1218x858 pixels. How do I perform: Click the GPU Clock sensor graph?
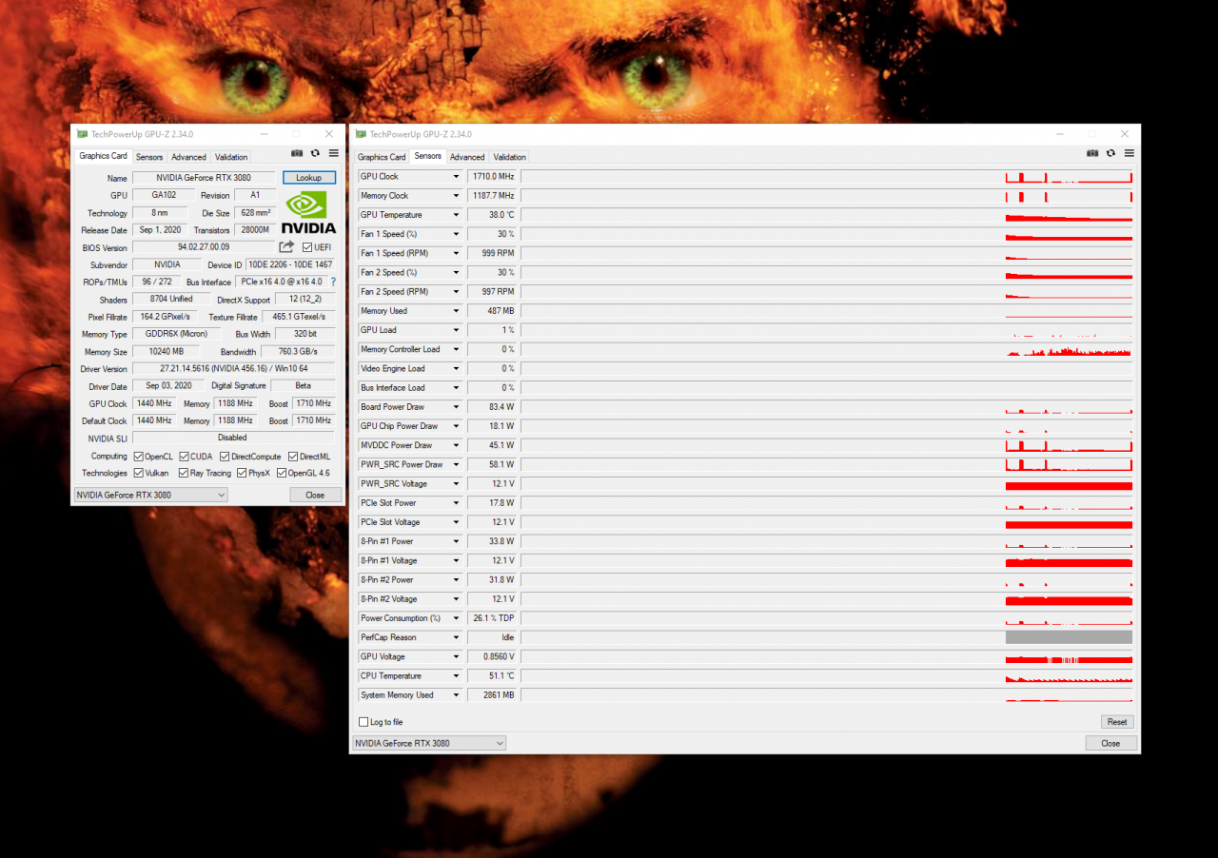pos(827,177)
